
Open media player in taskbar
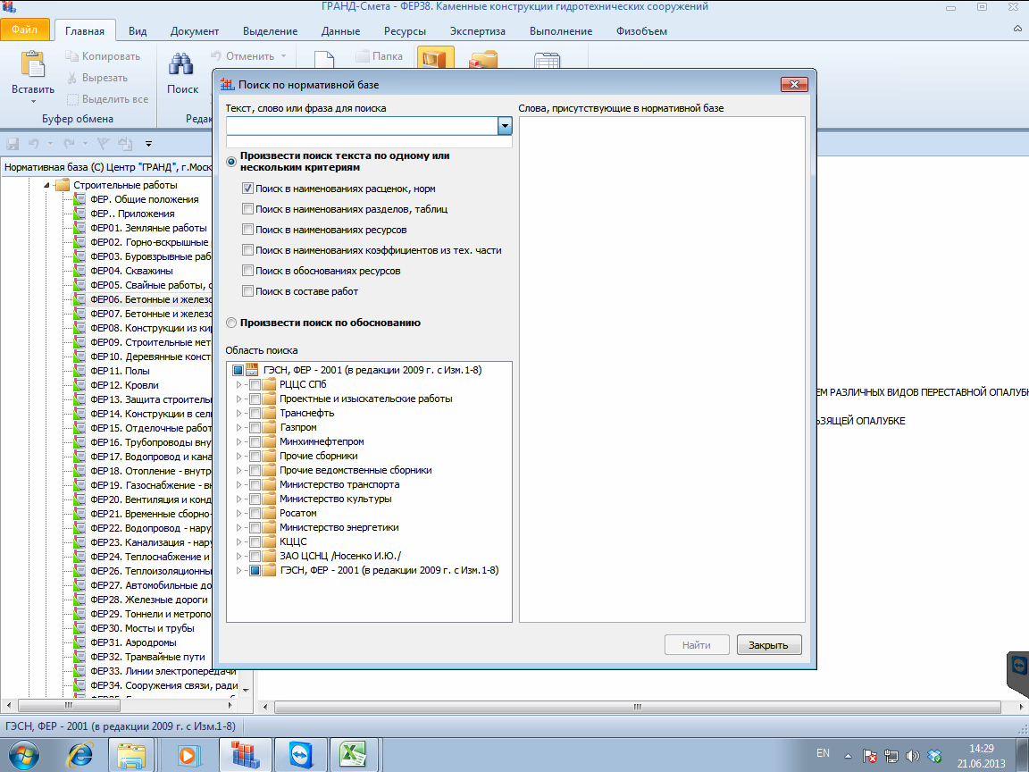[x=187, y=755]
